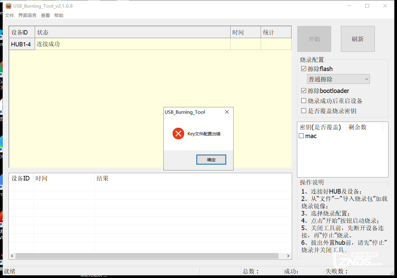Open the 文件 menu
Image resolution: width=397 pixels, height=278 pixels.
9,16
